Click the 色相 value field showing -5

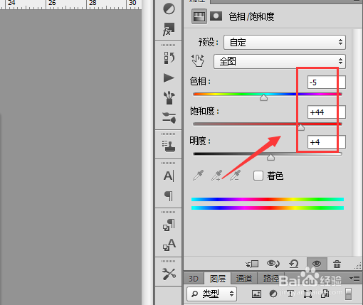click(x=326, y=82)
